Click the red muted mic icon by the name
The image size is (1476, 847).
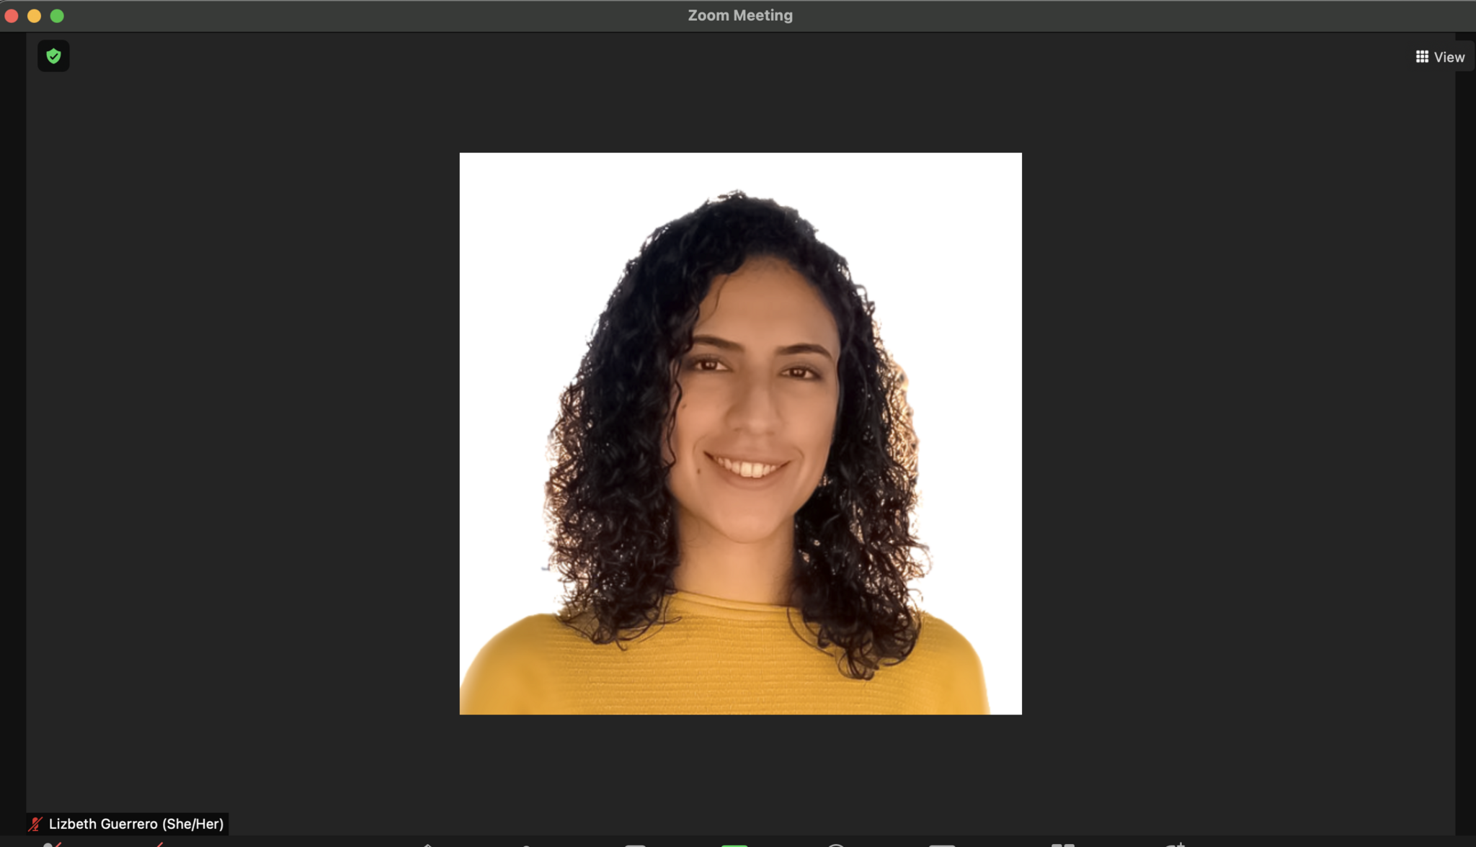36,824
